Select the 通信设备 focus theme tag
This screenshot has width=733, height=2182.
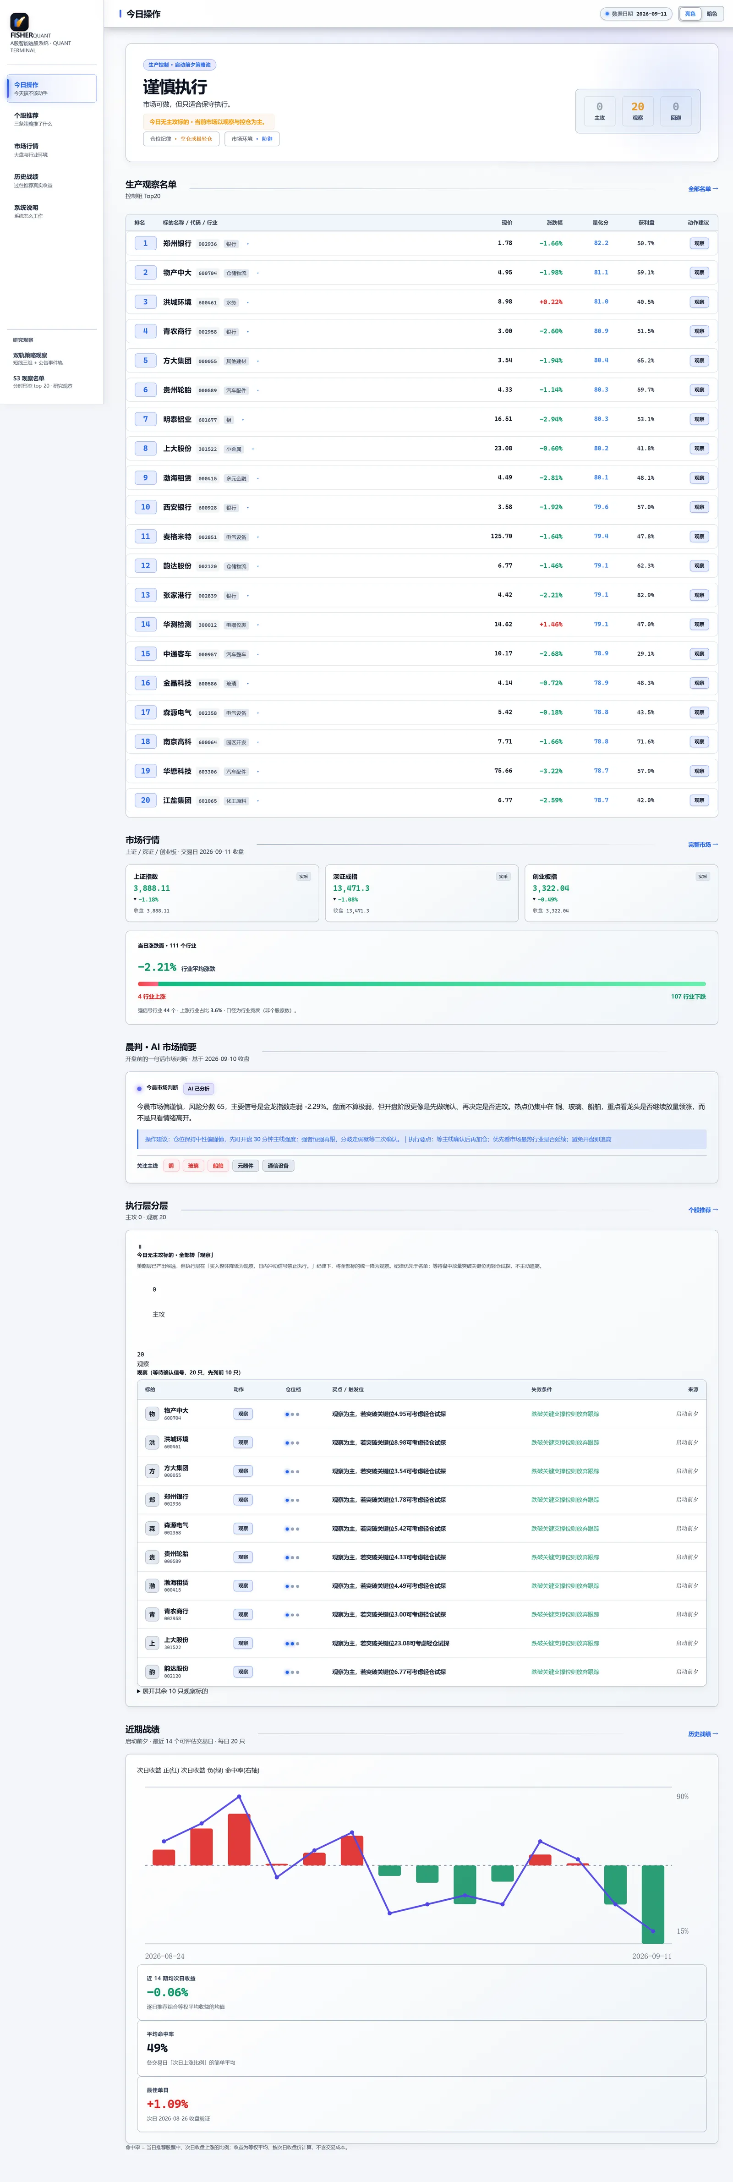[278, 1166]
